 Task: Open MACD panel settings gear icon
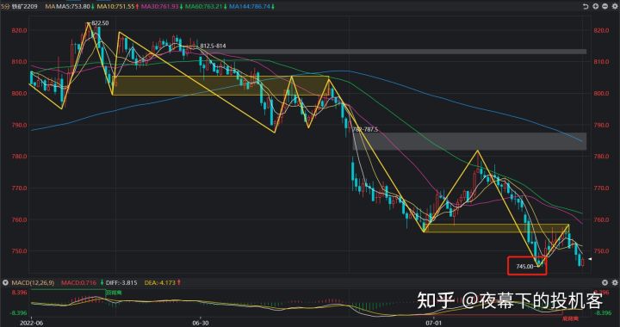click(615, 283)
